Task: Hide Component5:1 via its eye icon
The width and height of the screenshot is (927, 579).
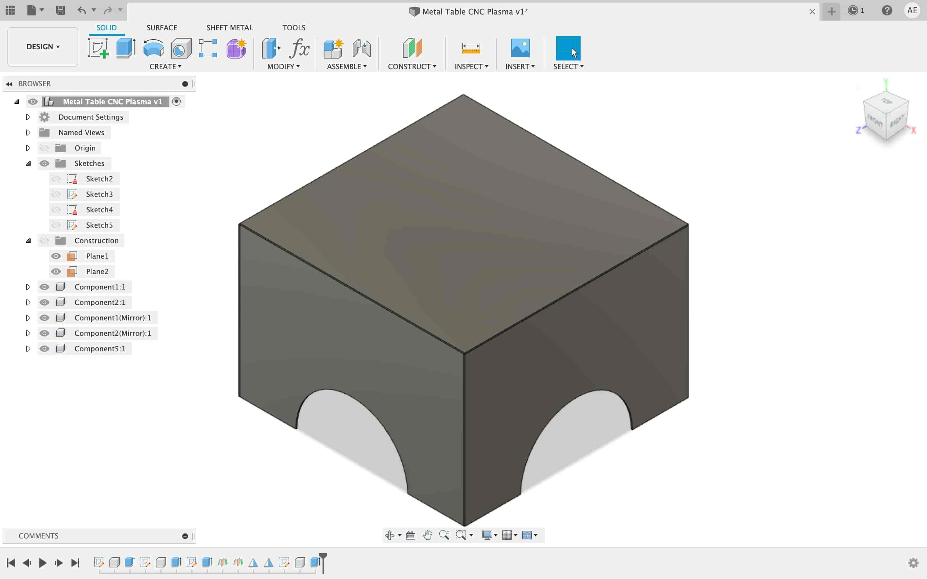Action: pyautogui.click(x=44, y=349)
